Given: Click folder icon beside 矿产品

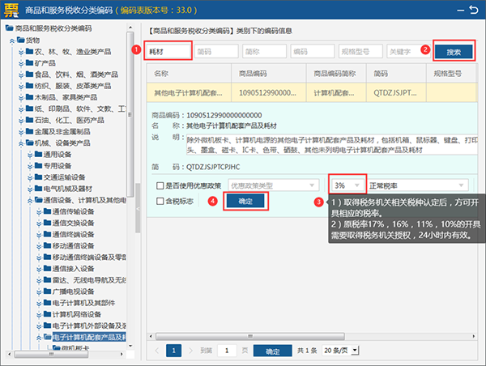Looking at the screenshot, I should coord(29,62).
